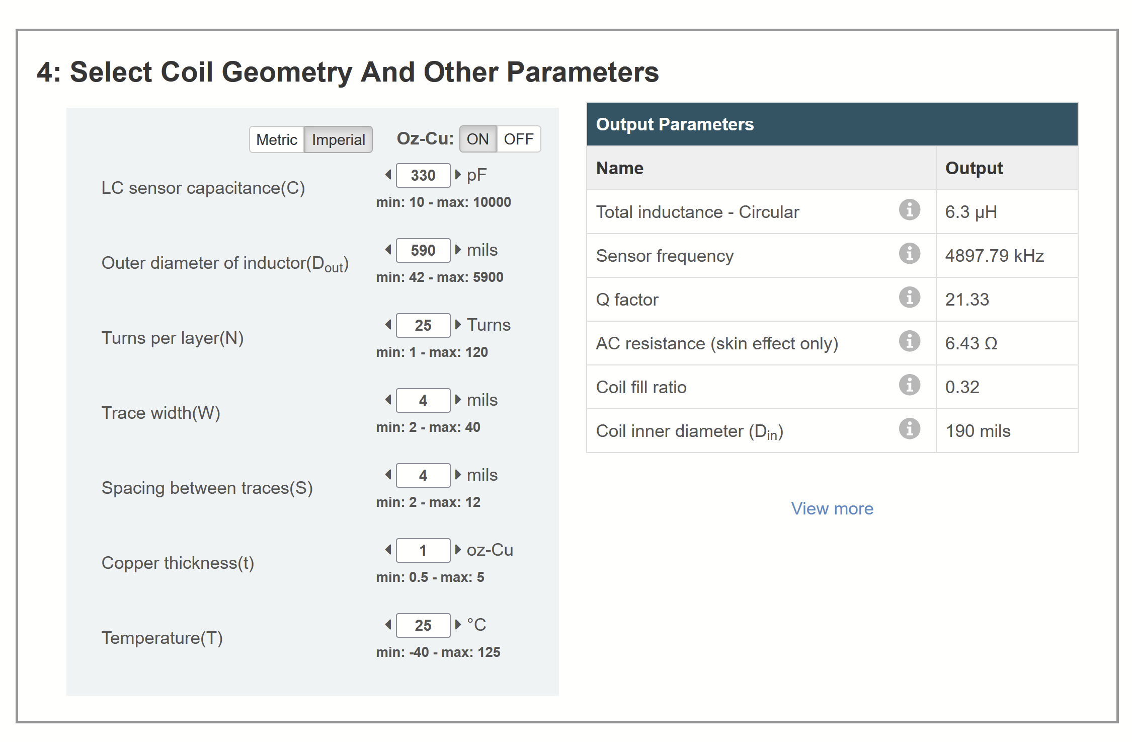Select the 6.3 µH inductance value
The image size is (1132, 742).
(x=971, y=212)
